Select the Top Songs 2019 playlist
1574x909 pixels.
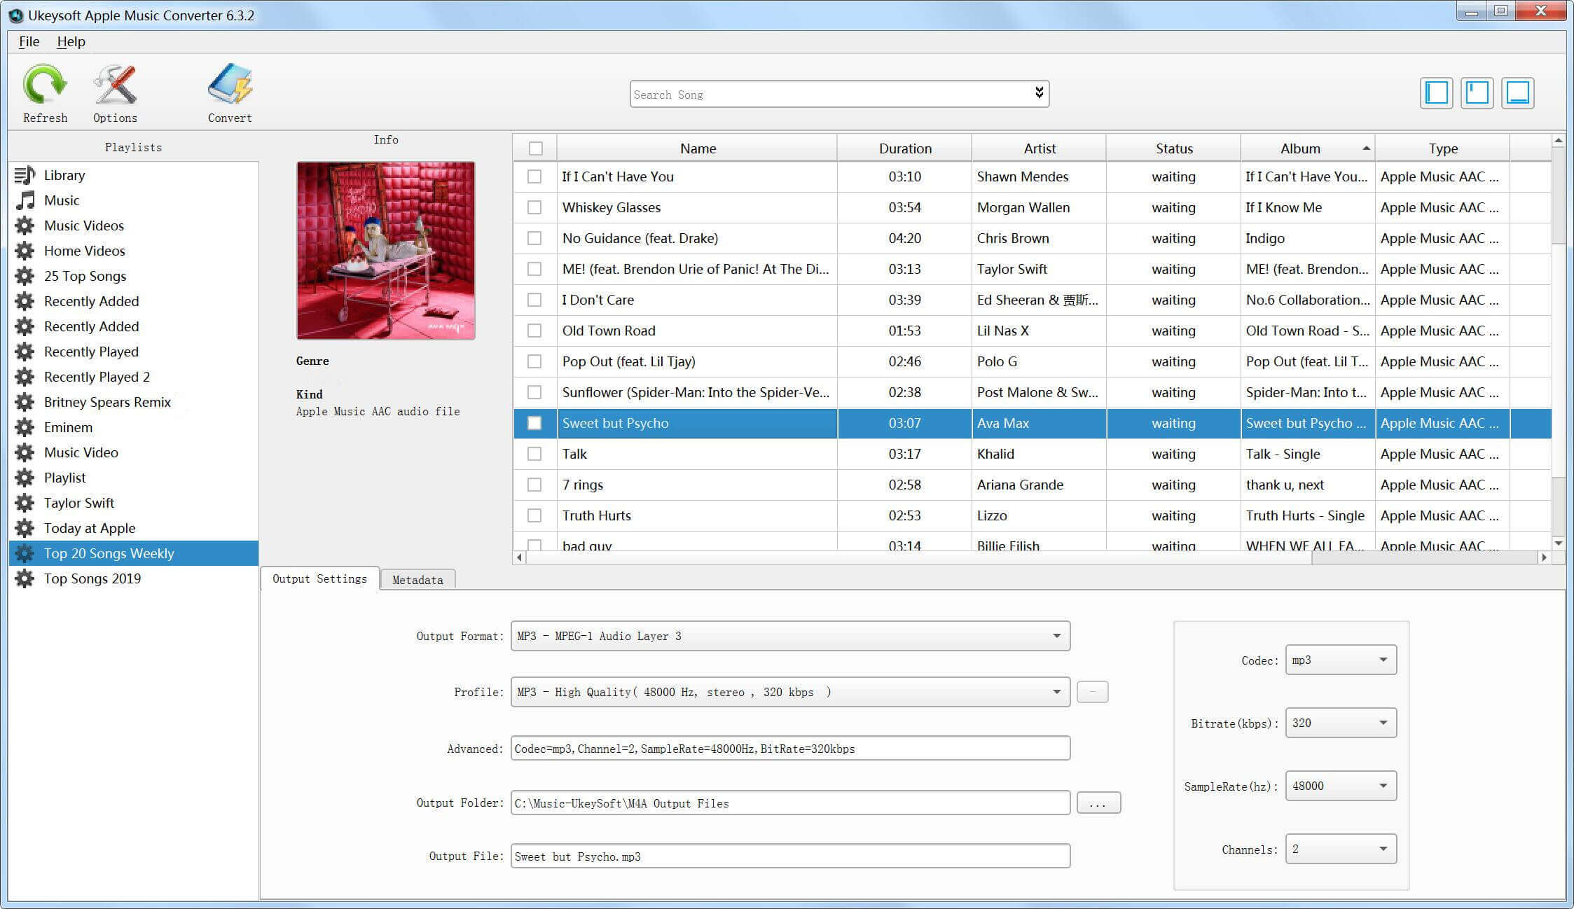[92, 578]
